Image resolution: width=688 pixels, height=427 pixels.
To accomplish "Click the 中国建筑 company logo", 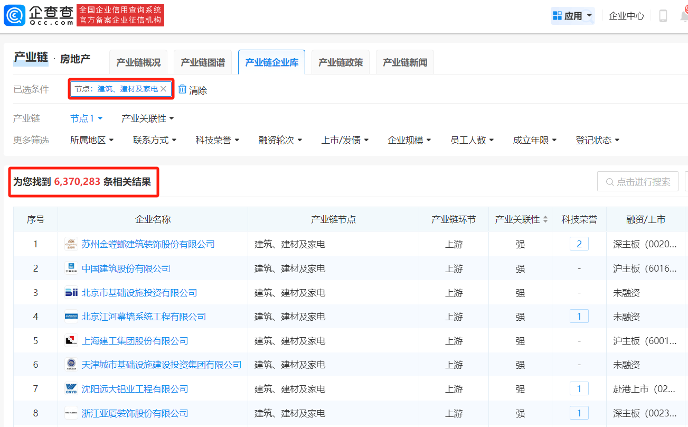I will pos(71,268).
